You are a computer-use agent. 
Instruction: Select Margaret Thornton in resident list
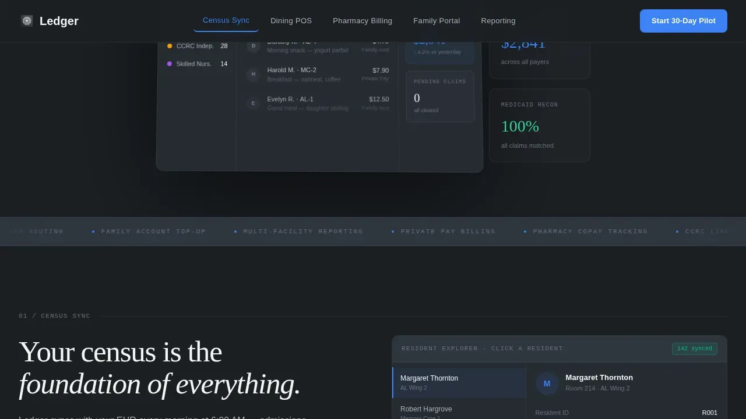(x=459, y=382)
